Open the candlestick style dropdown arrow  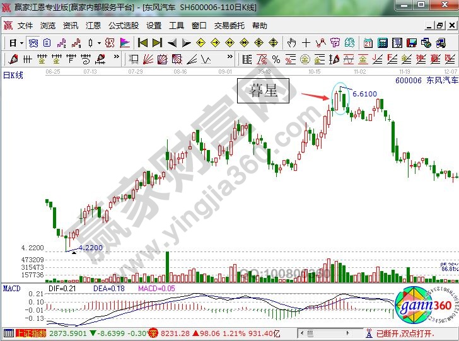(98, 43)
